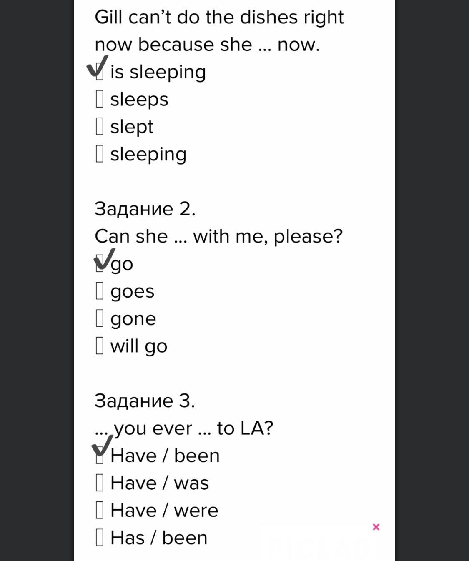Click the 'is sleeping' answer text

point(158,72)
